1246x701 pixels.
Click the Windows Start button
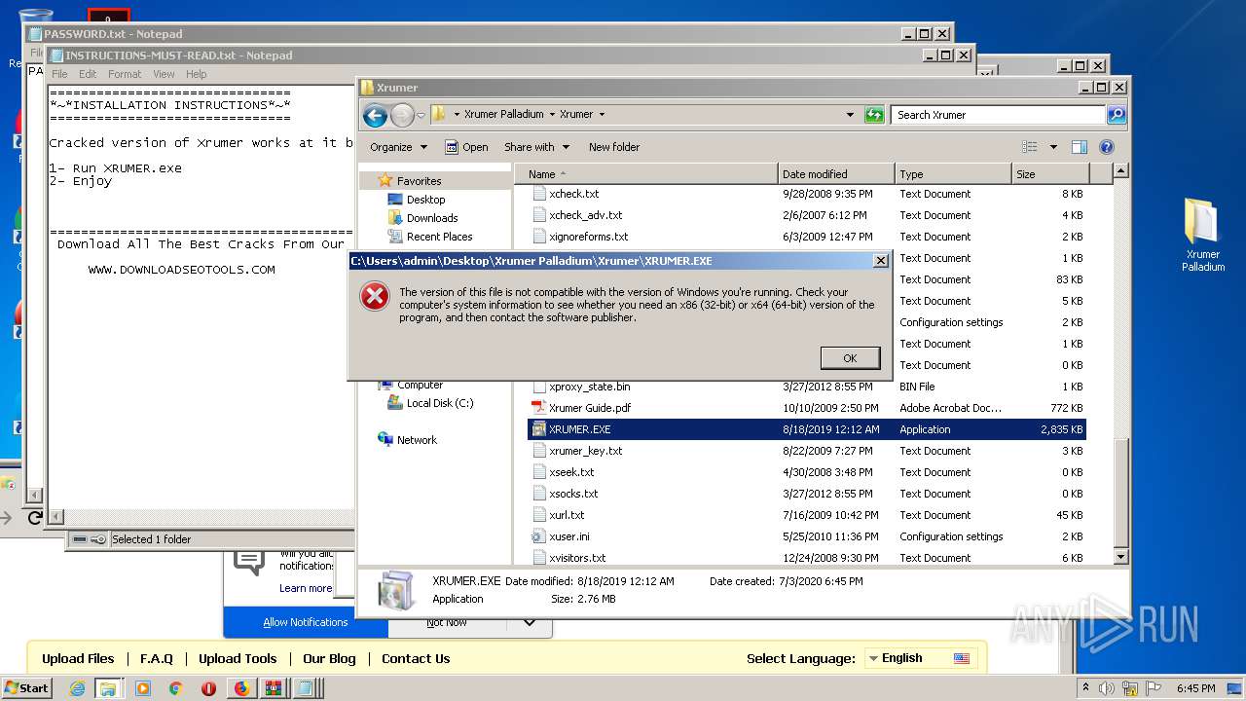pos(27,687)
